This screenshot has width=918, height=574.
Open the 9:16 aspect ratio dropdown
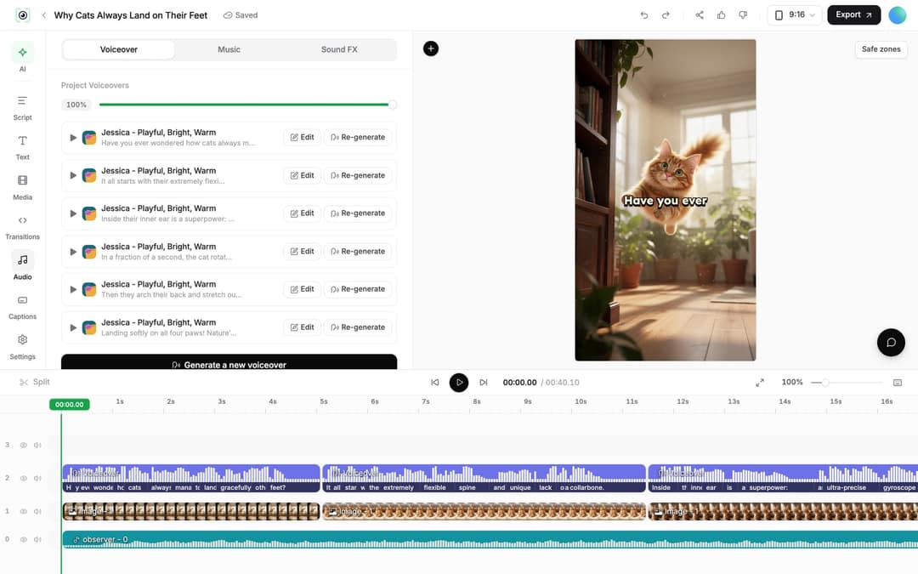[795, 15]
